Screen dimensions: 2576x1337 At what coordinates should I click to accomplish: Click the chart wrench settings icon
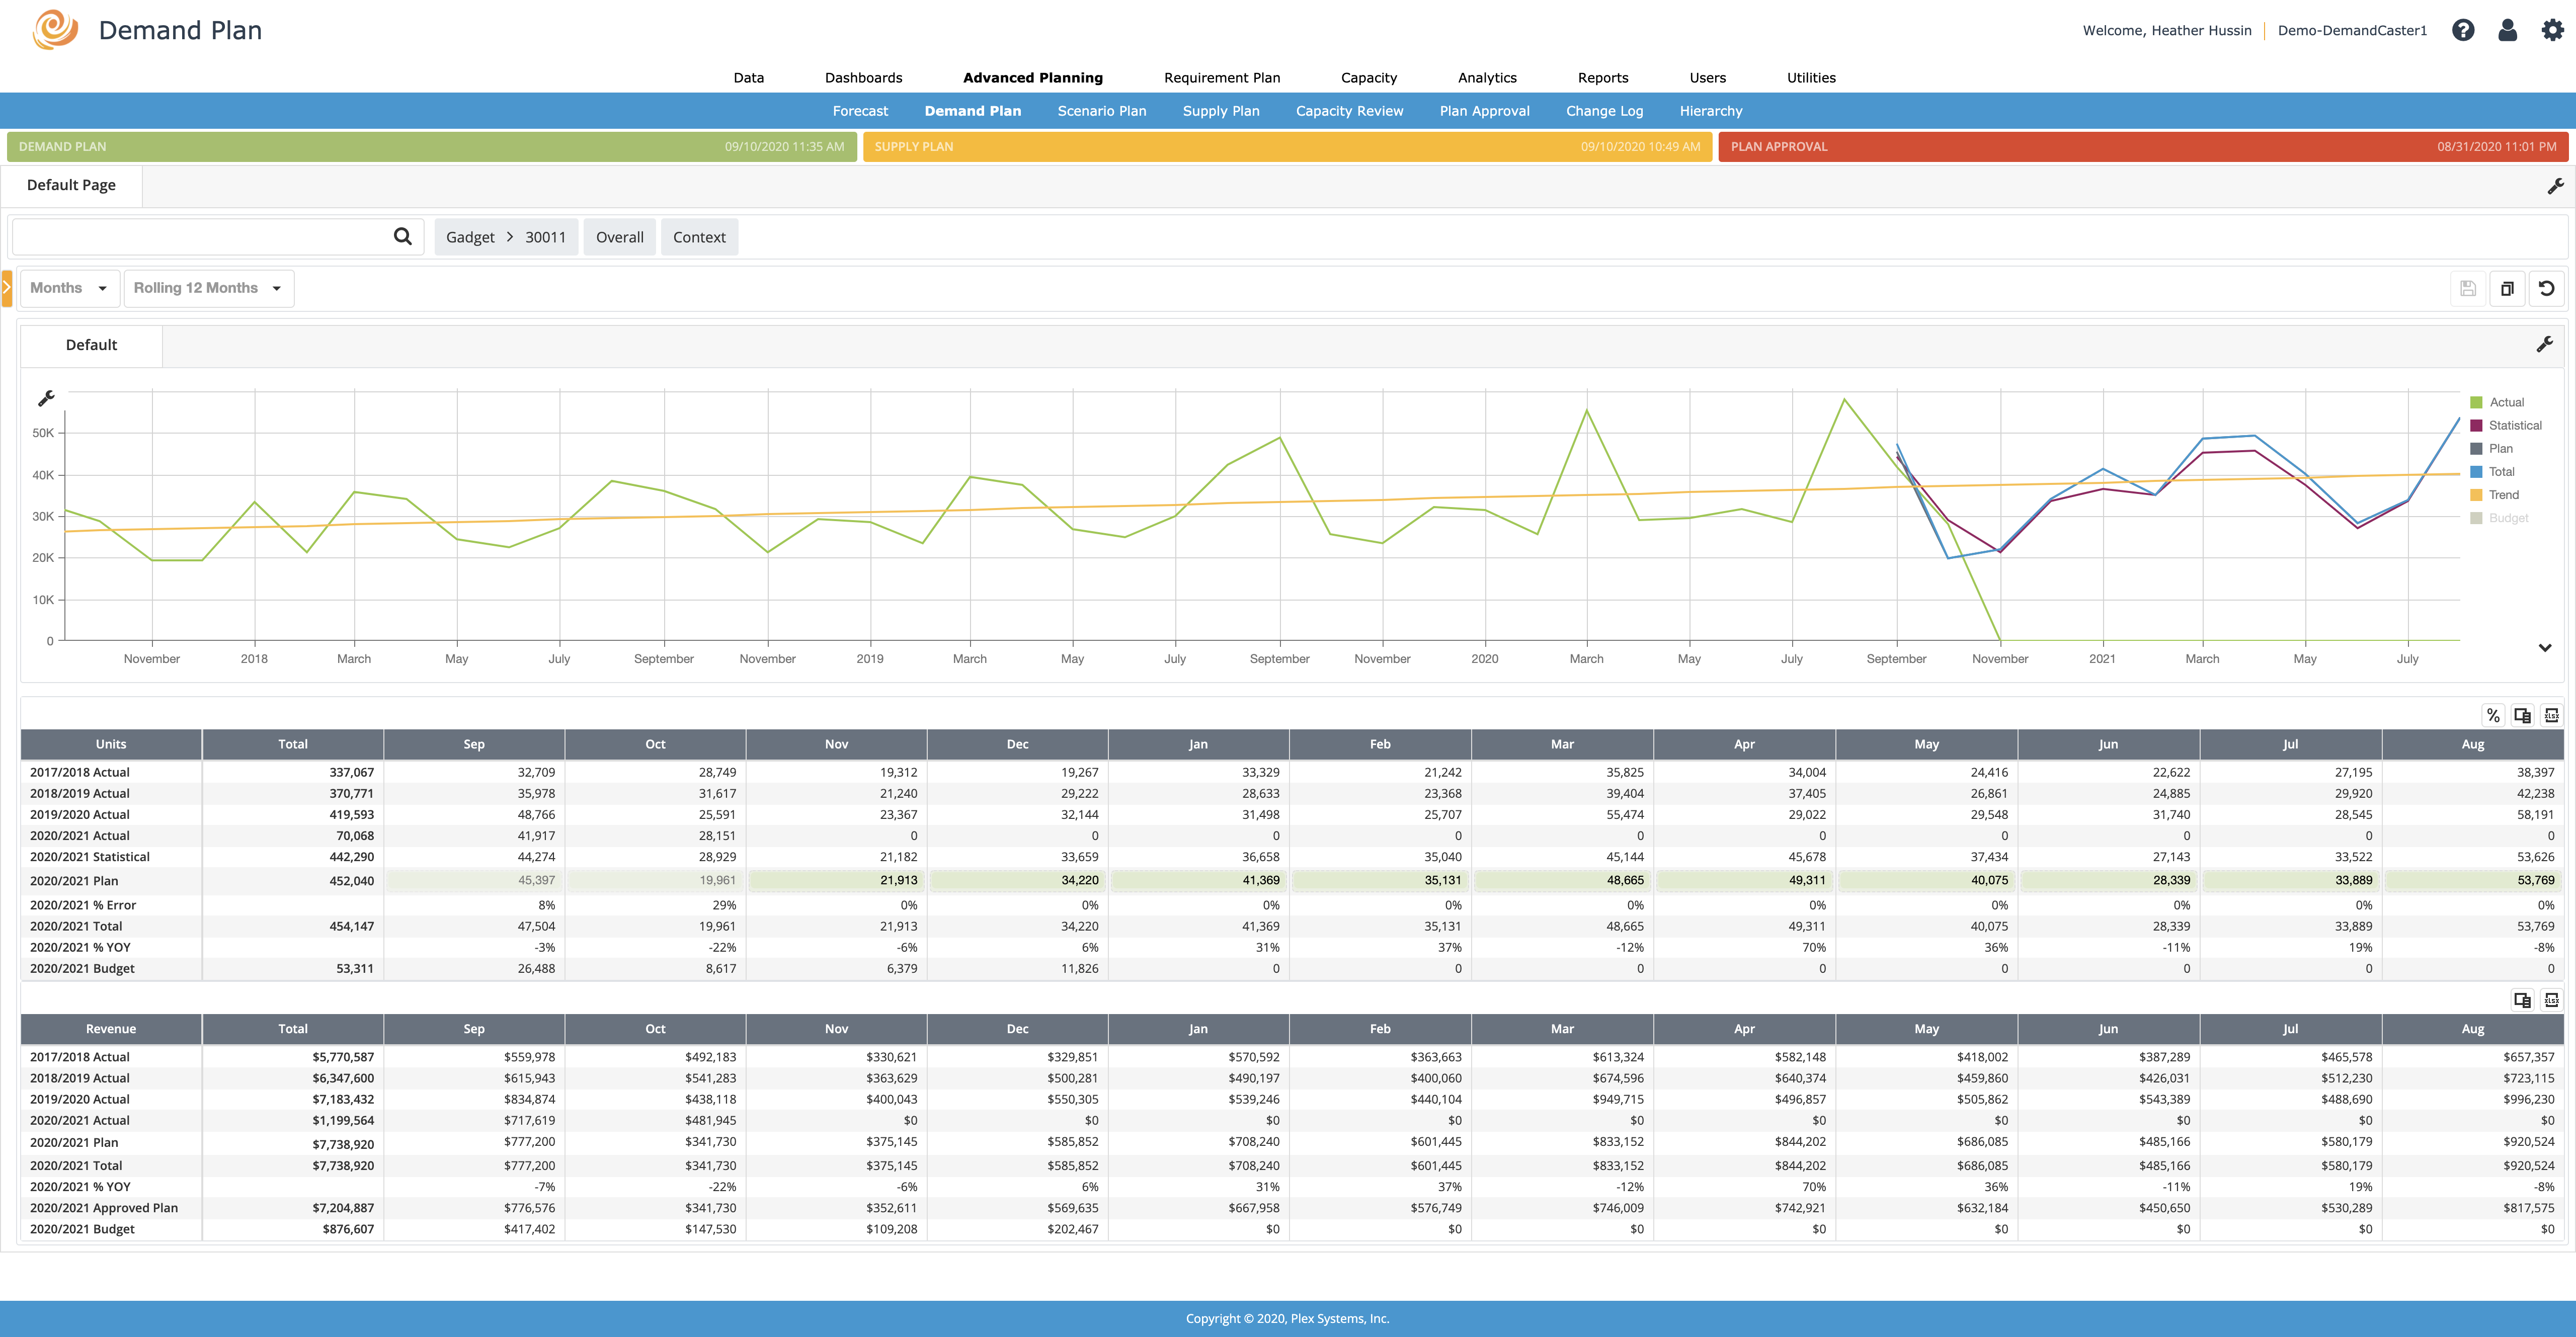pyautogui.click(x=46, y=399)
